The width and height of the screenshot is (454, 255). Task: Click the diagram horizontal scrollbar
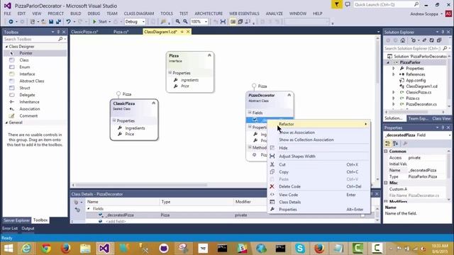tap(141, 185)
